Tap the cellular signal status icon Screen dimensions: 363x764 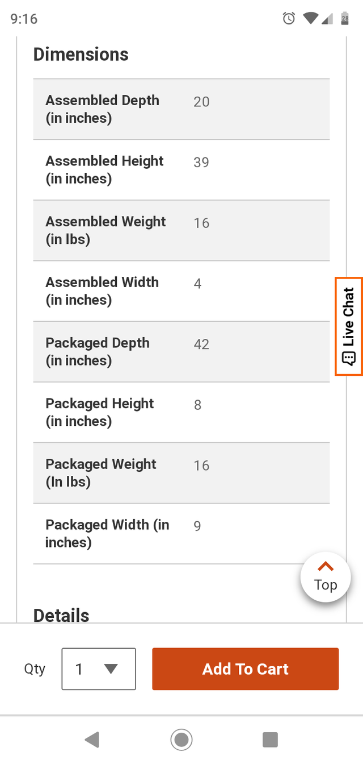click(x=327, y=19)
